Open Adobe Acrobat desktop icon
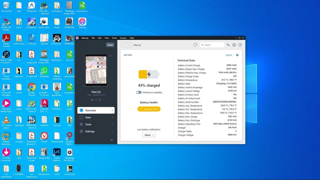320x180 pixels. coord(6,41)
